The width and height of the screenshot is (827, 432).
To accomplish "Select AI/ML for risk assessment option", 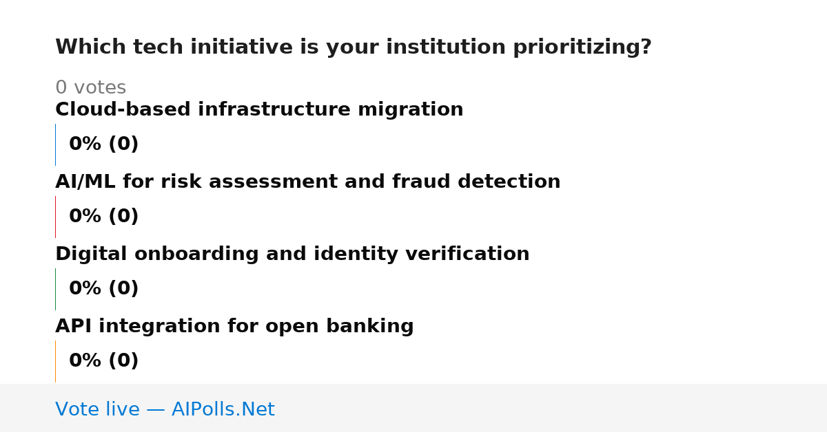I will (308, 182).
